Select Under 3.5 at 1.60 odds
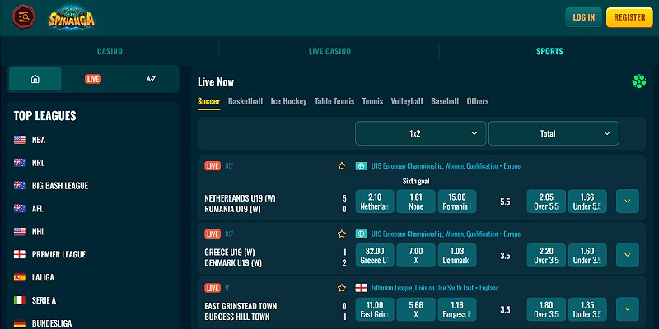This screenshot has width=659, height=329. (587, 255)
